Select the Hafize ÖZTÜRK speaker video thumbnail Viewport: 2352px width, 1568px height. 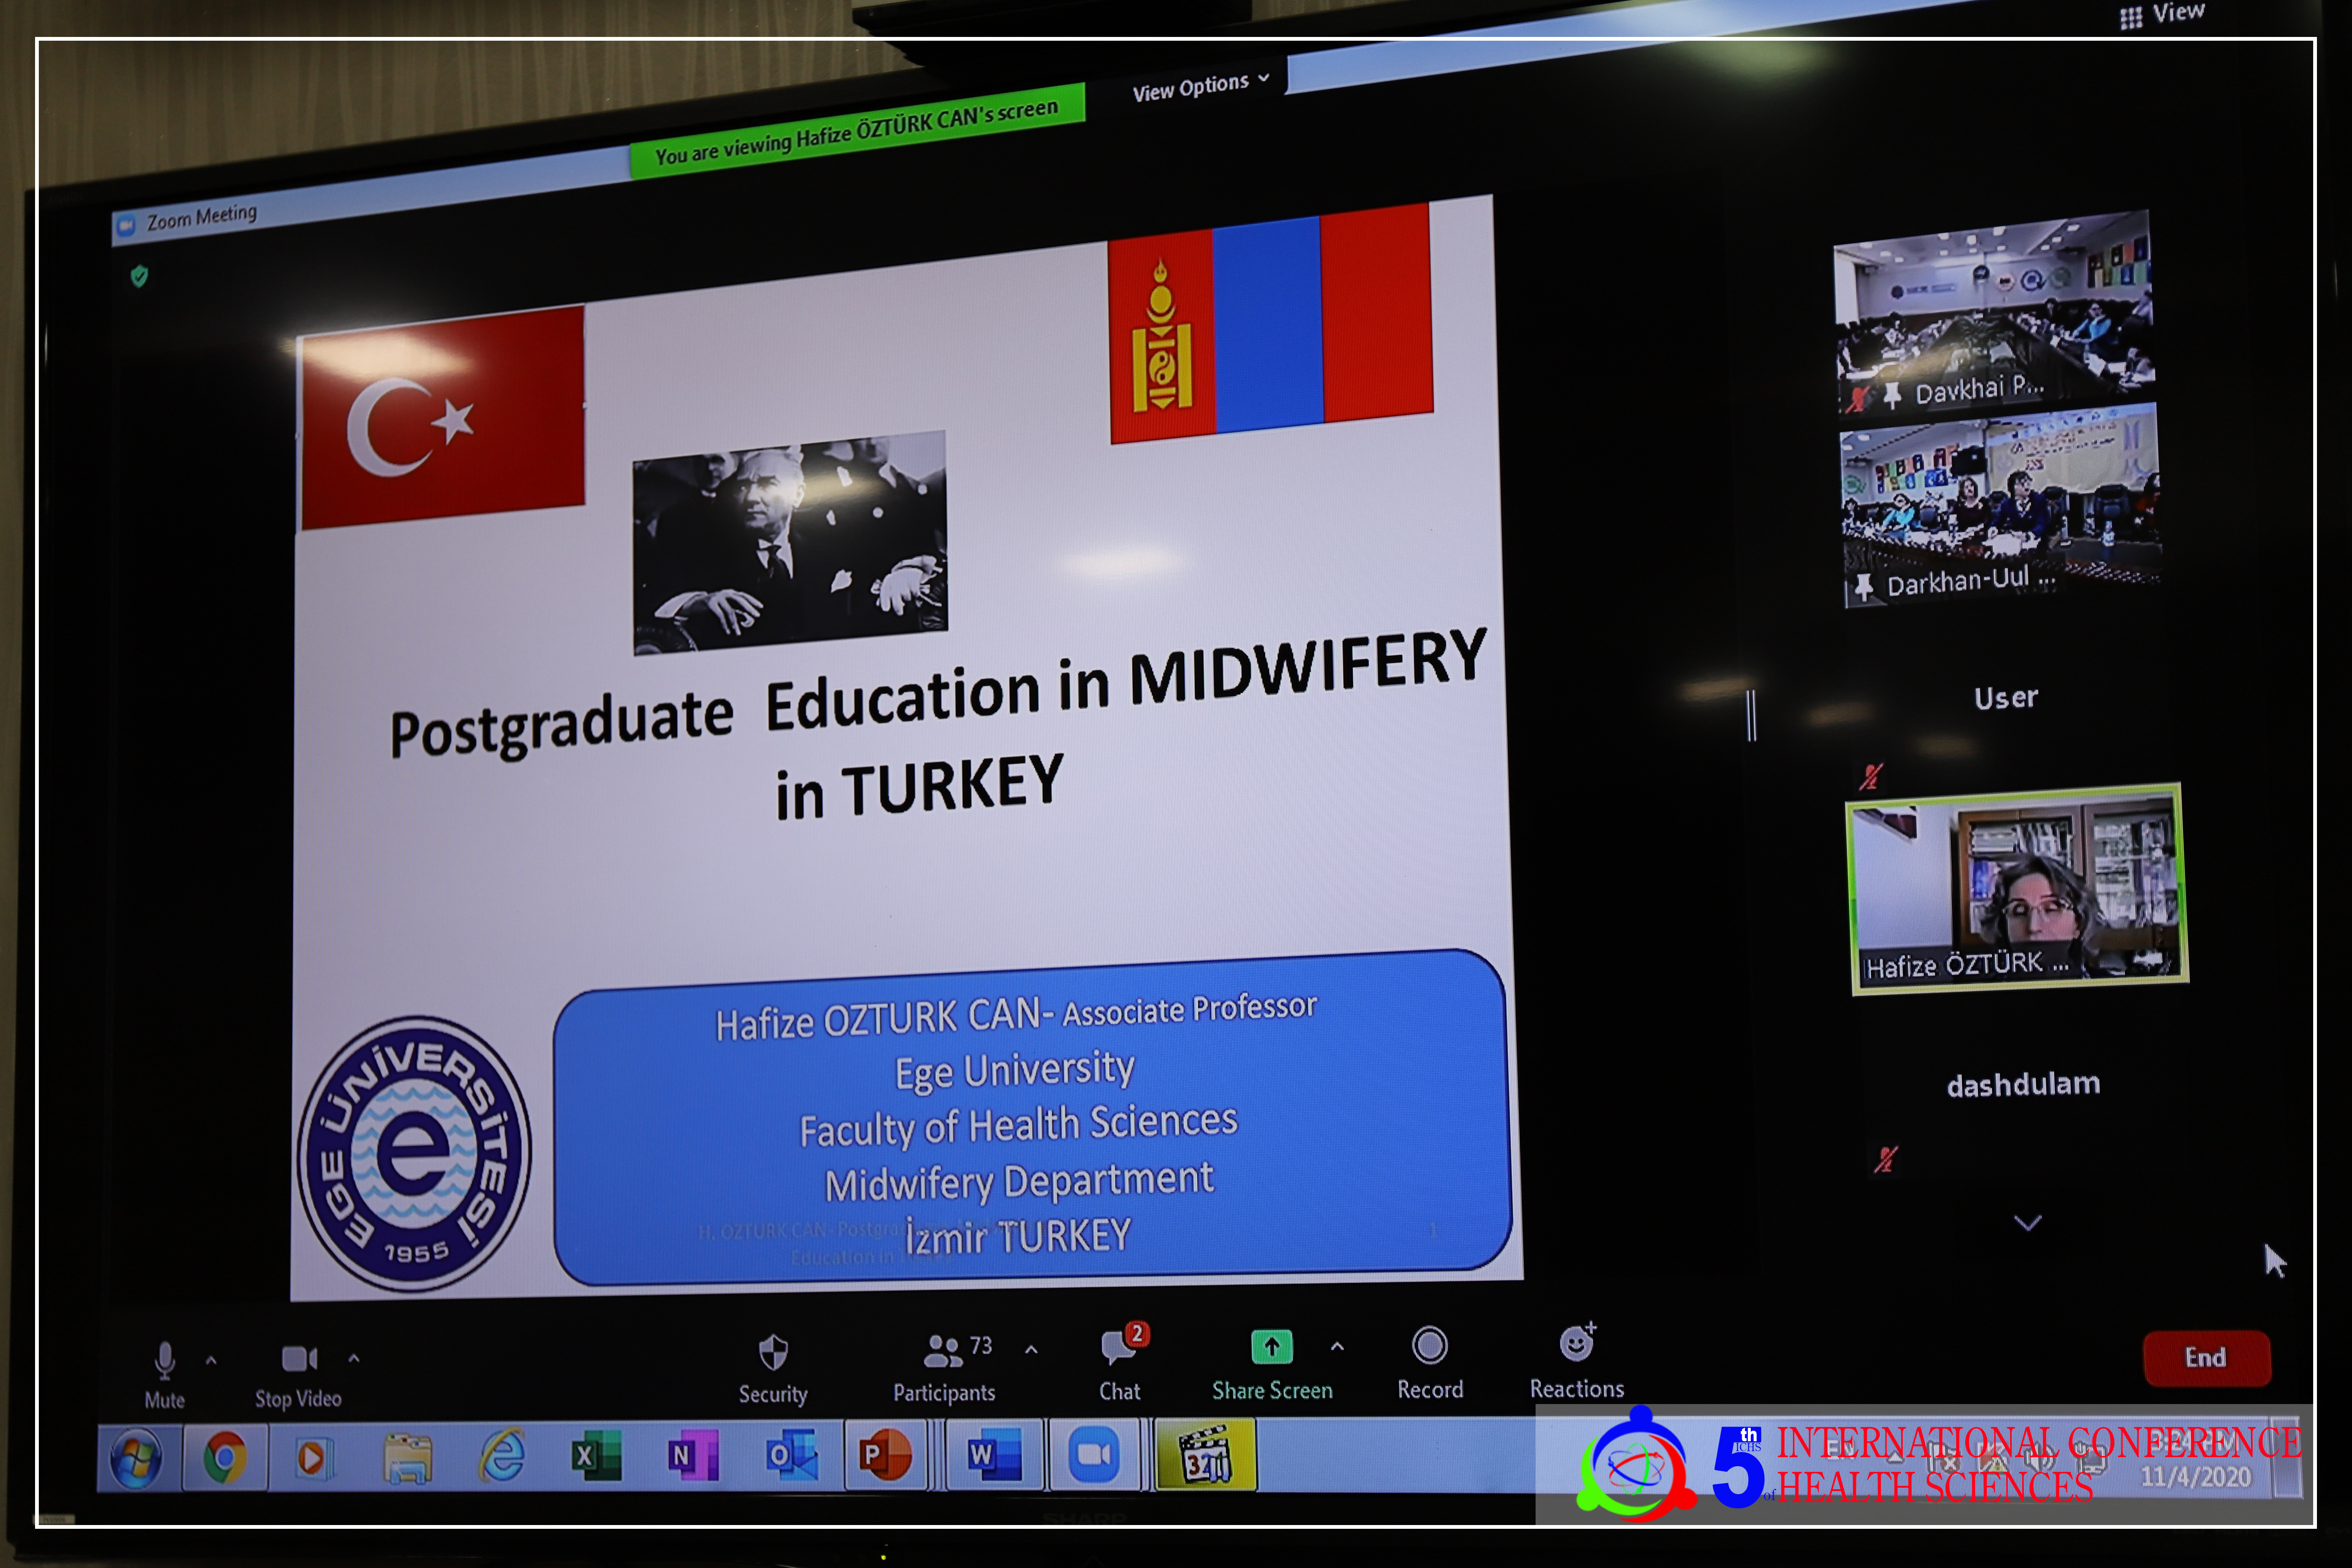tap(2018, 889)
